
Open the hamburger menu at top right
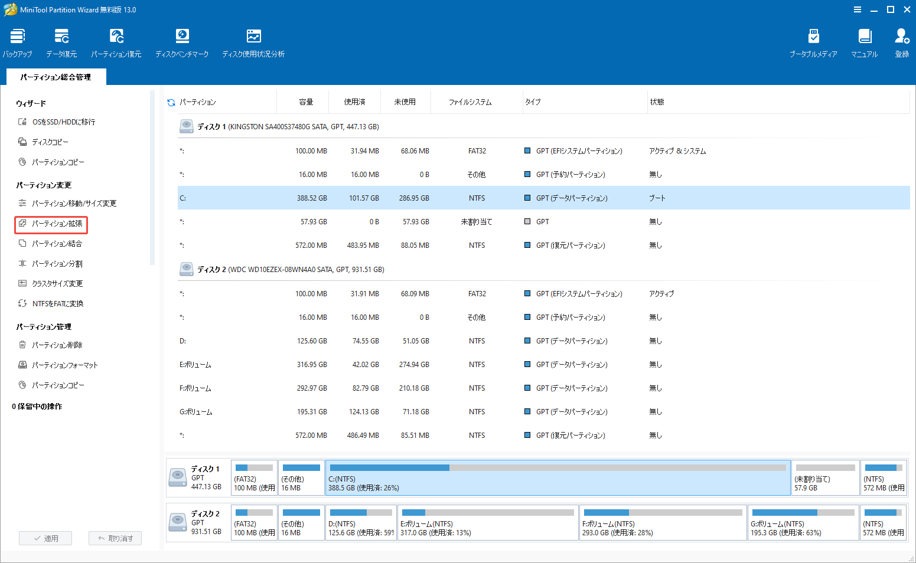[857, 9]
